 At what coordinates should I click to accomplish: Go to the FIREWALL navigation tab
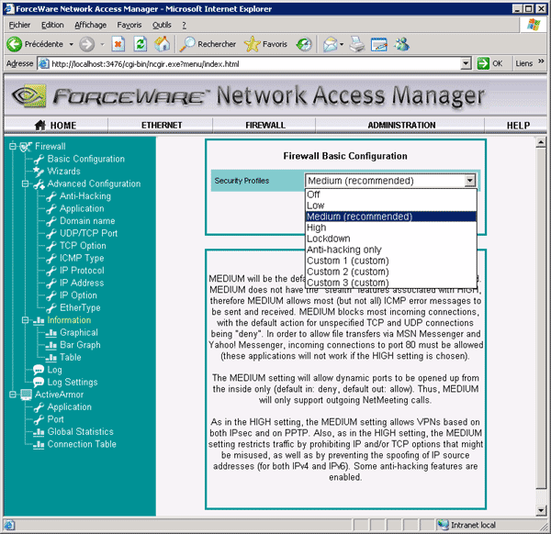pos(265,126)
